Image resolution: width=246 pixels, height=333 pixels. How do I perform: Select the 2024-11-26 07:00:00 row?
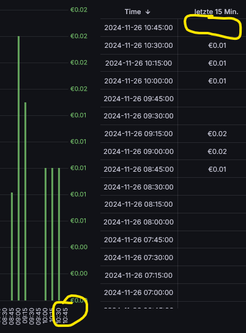pos(173,293)
